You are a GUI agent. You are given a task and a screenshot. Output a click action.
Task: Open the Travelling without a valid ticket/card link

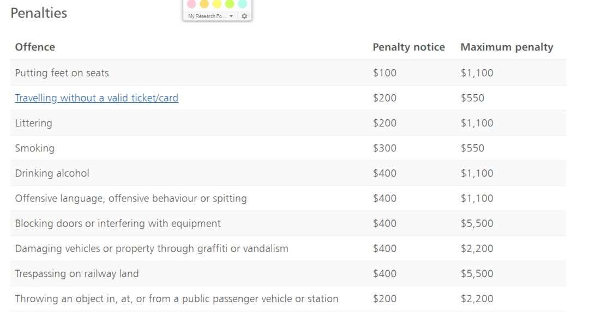[x=97, y=98]
